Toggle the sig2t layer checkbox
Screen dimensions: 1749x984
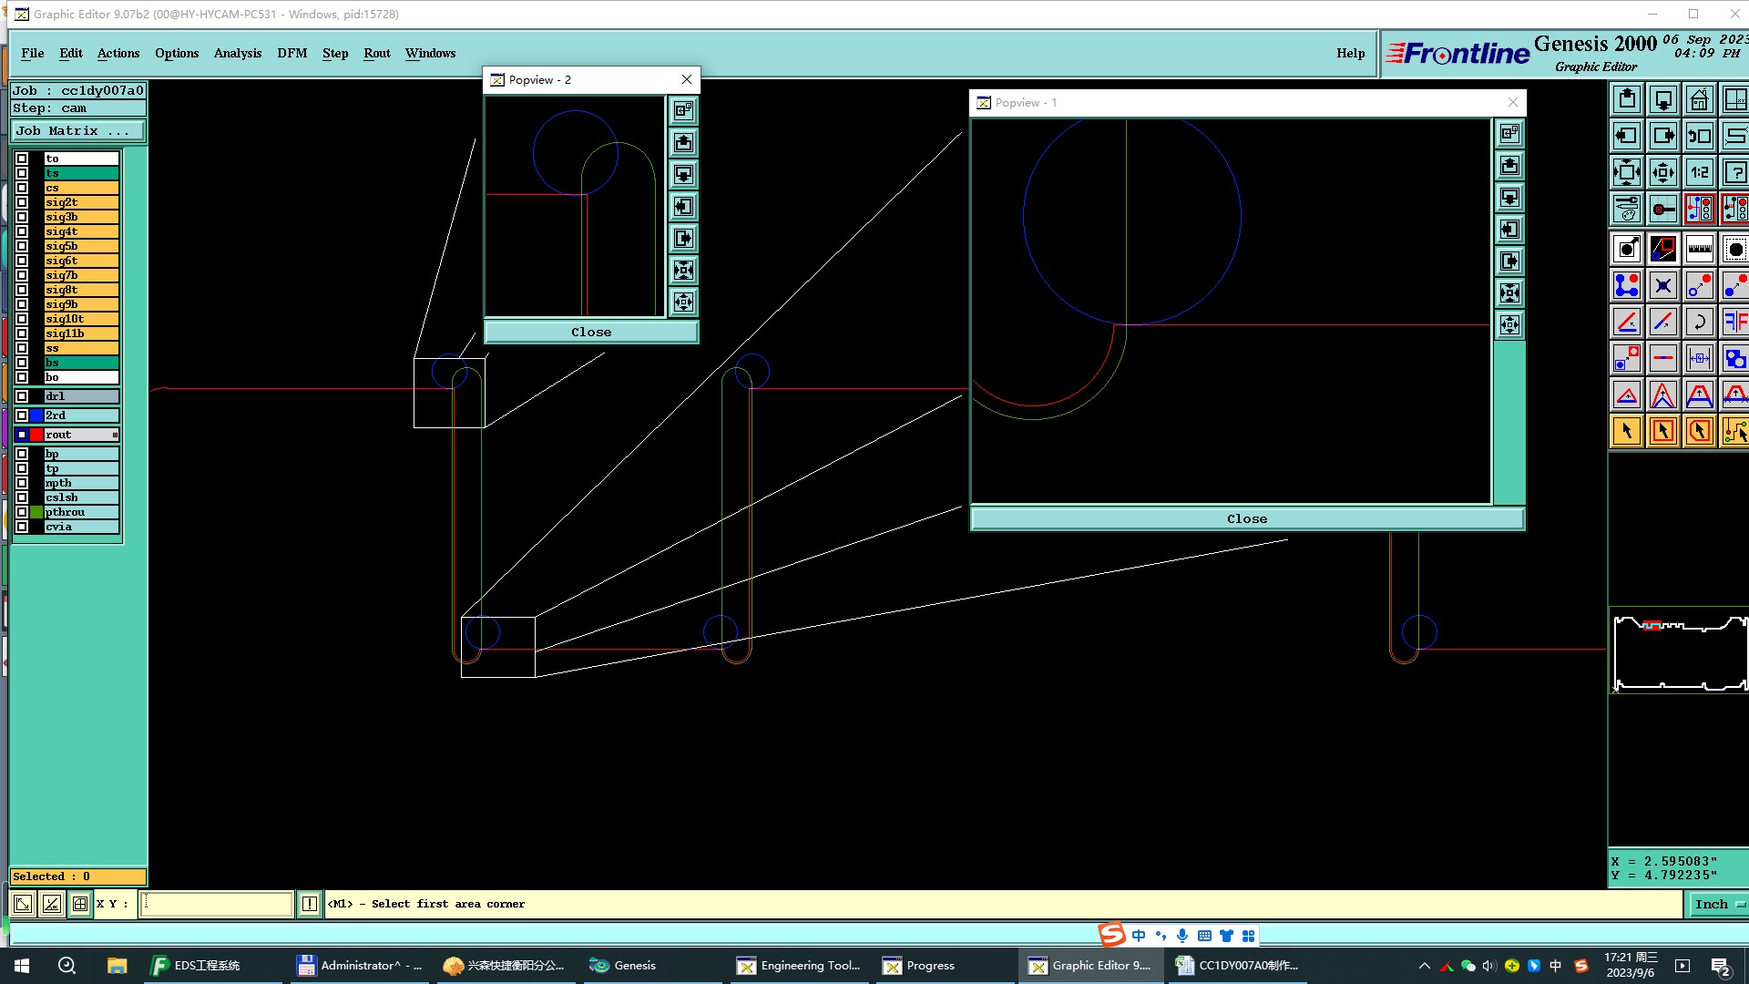[x=22, y=202]
